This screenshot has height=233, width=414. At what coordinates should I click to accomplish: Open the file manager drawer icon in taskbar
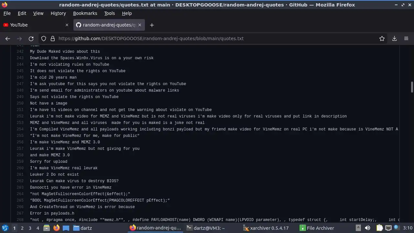(x=47, y=228)
